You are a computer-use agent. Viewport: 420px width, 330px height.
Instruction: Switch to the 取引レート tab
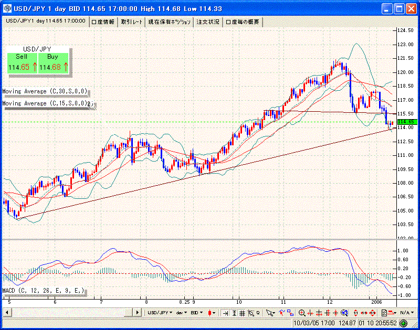(131, 22)
